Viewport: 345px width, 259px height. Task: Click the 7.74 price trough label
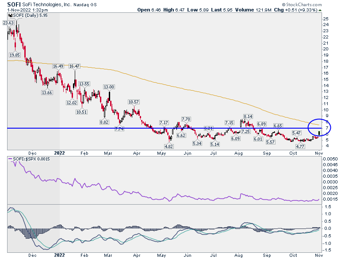tap(119, 129)
